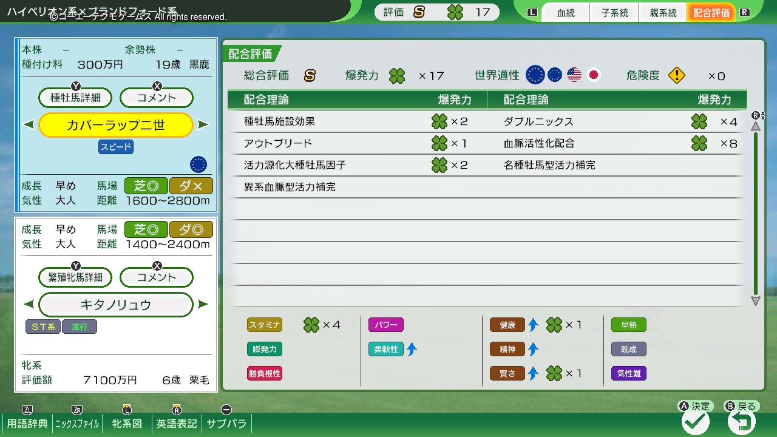Toggle the サブパラ sub-parameters display

[226, 423]
